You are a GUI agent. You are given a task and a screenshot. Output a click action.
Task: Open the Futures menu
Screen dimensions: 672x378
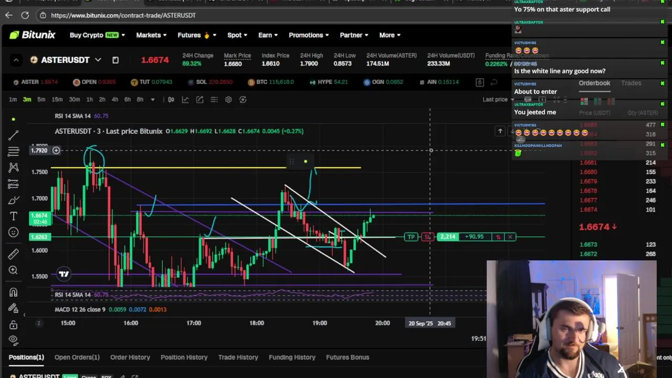(x=197, y=35)
